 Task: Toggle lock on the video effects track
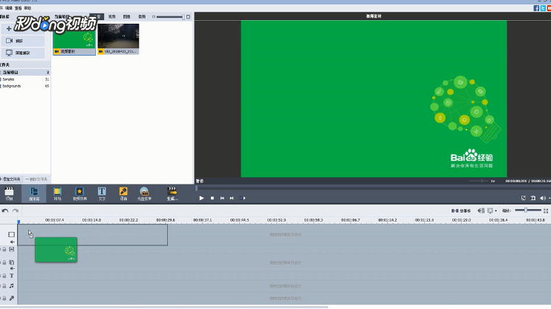(x=4, y=250)
